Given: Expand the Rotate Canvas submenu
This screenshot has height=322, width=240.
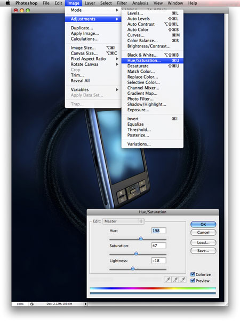Looking at the screenshot, I should tap(93, 64).
